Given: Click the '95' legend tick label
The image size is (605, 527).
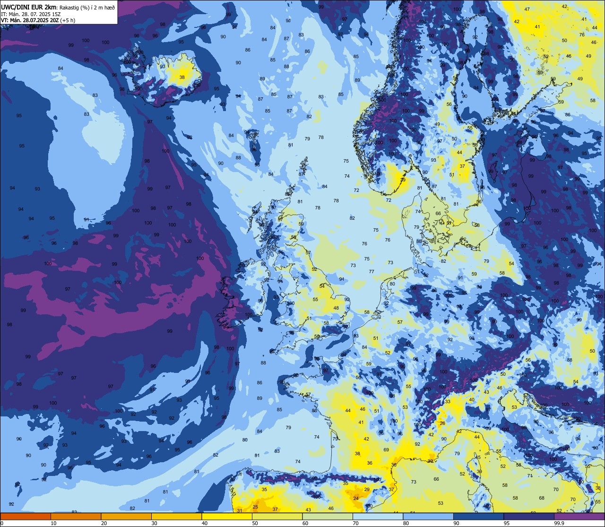Looking at the screenshot, I should click(507, 523).
